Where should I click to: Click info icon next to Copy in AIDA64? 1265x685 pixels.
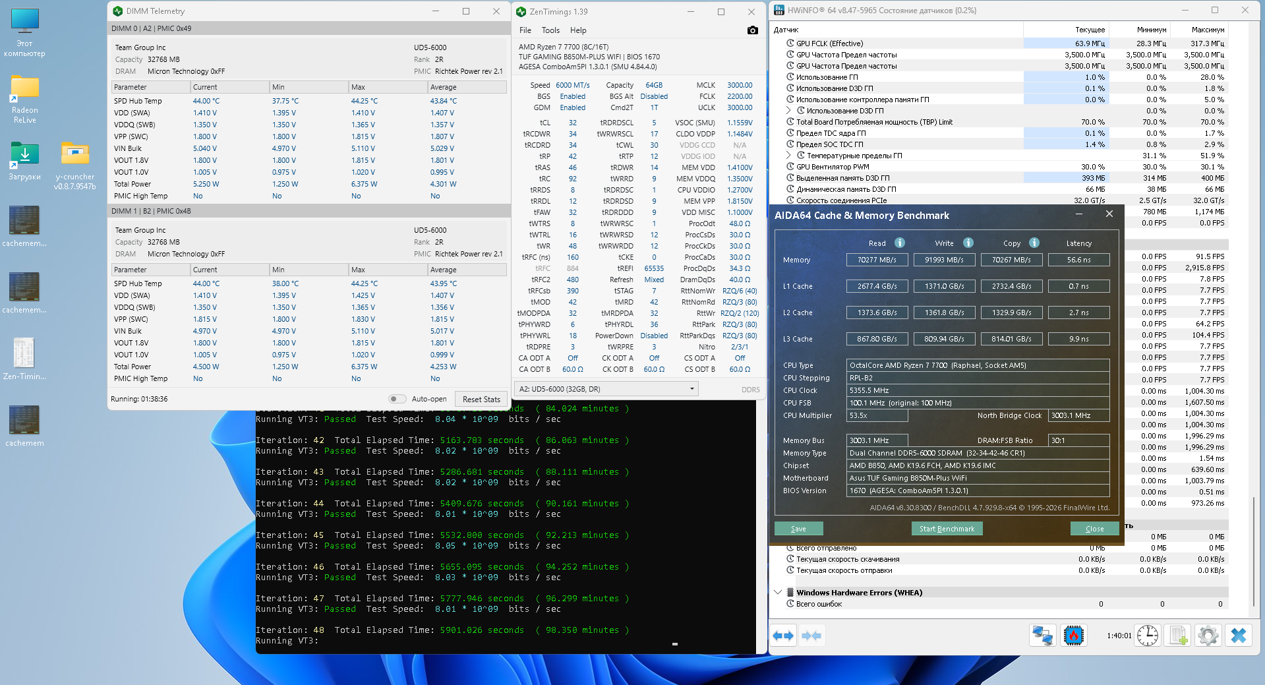click(x=1034, y=243)
